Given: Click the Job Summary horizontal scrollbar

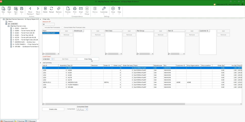Looking at the screenshot, I should 115,104.
